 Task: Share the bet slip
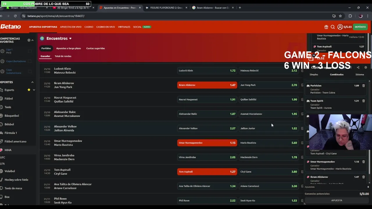358,67
